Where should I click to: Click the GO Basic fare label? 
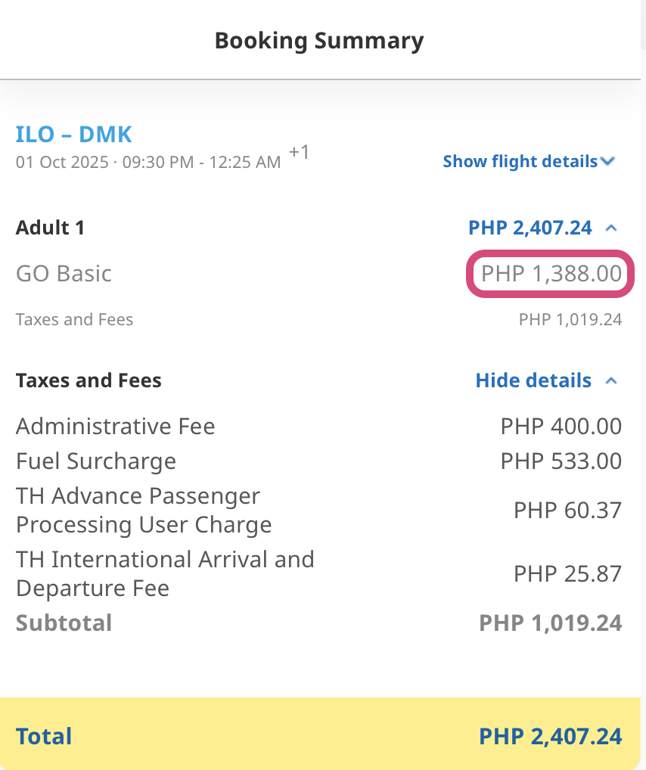[x=64, y=273]
